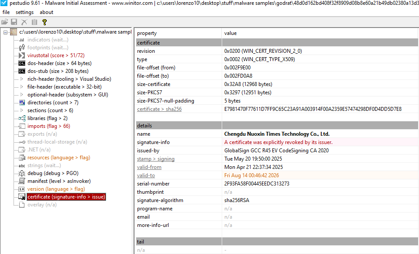Expand the optional-header tree node
Viewport: 419px width, 254px height.
coord(22,95)
